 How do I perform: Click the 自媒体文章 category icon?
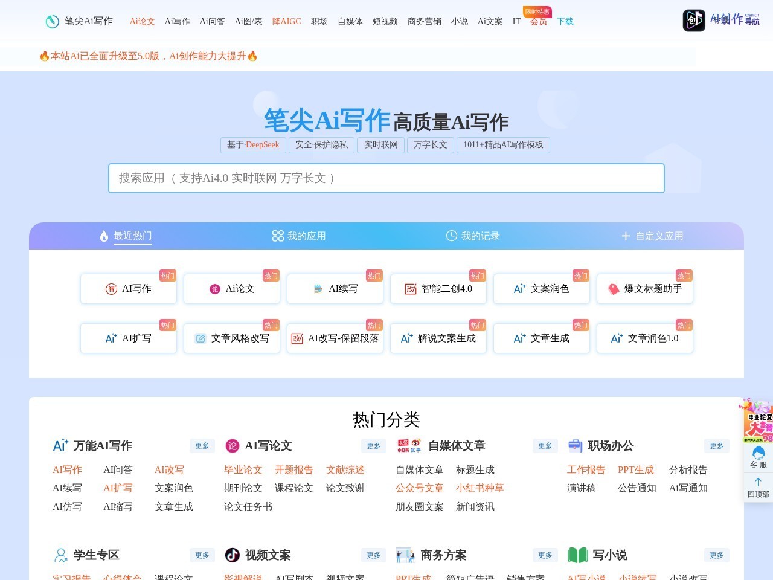[x=409, y=446]
